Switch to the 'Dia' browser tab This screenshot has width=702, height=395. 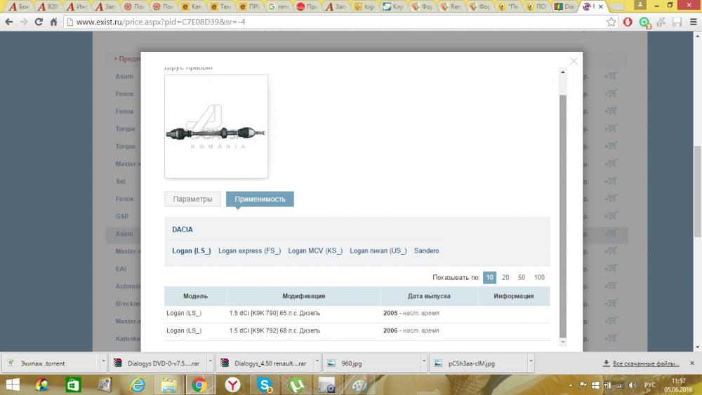(564, 6)
